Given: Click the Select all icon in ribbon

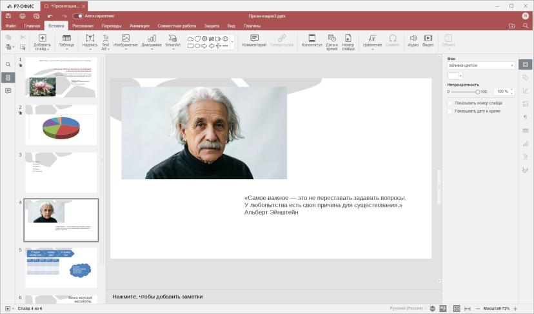Looking at the screenshot, I should (x=23, y=47).
